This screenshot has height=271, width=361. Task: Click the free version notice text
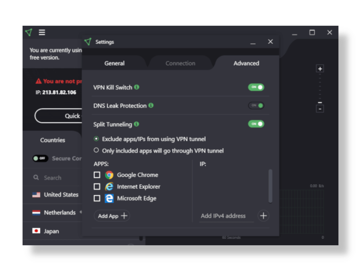pyautogui.click(x=56, y=54)
